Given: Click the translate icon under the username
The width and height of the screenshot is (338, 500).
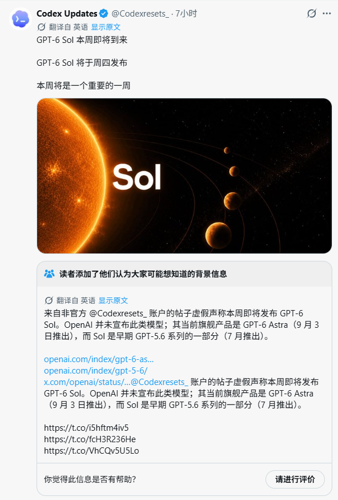Looking at the screenshot, I should point(41,27).
